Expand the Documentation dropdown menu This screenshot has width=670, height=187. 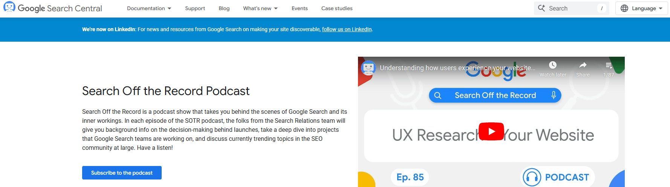pyautogui.click(x=149, y=8)
